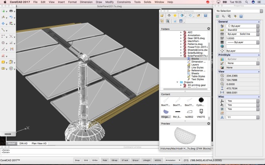Toggle ETrack in status bar
The width and height of the screenshot is (265, 165).
[x=125, y=160]
